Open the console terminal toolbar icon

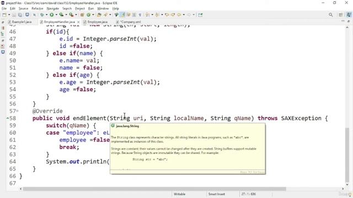coord(27,15)
